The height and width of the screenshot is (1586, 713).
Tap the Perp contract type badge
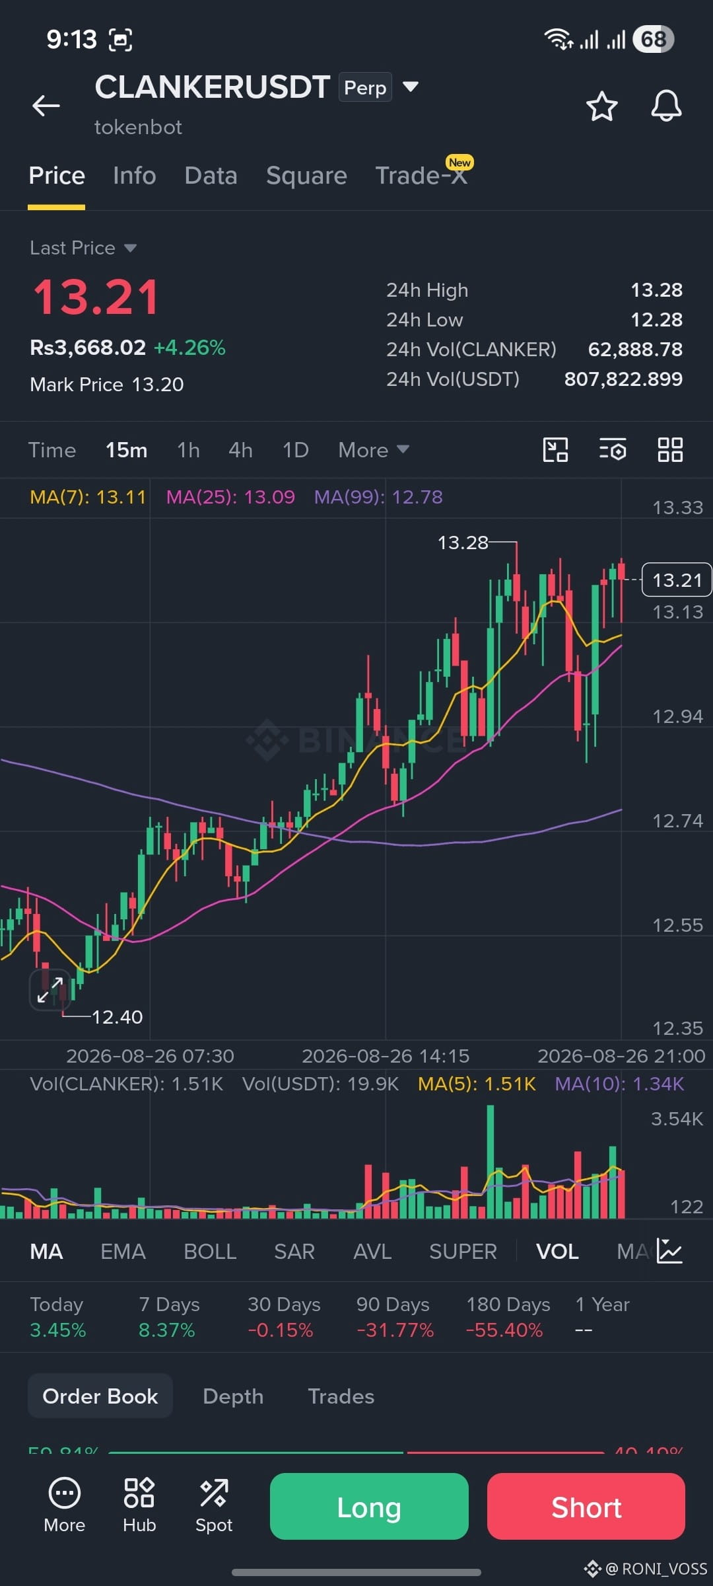pyautogui.click(x=365, y=87)
